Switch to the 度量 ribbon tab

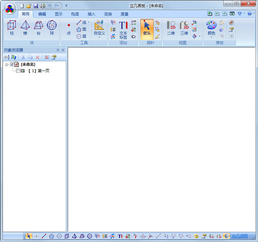click(125, 14)
